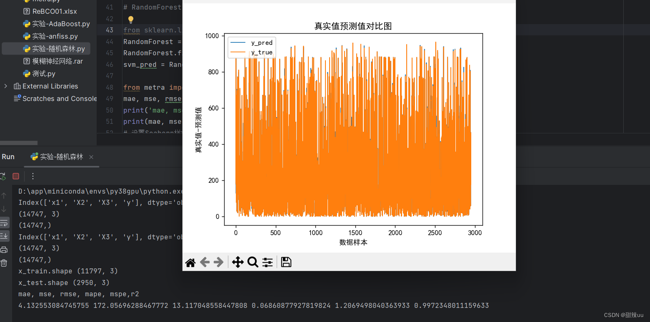Navigate up with the arrow in console toolbar
This screenshot has height=322, width=650.
point(5,195)
